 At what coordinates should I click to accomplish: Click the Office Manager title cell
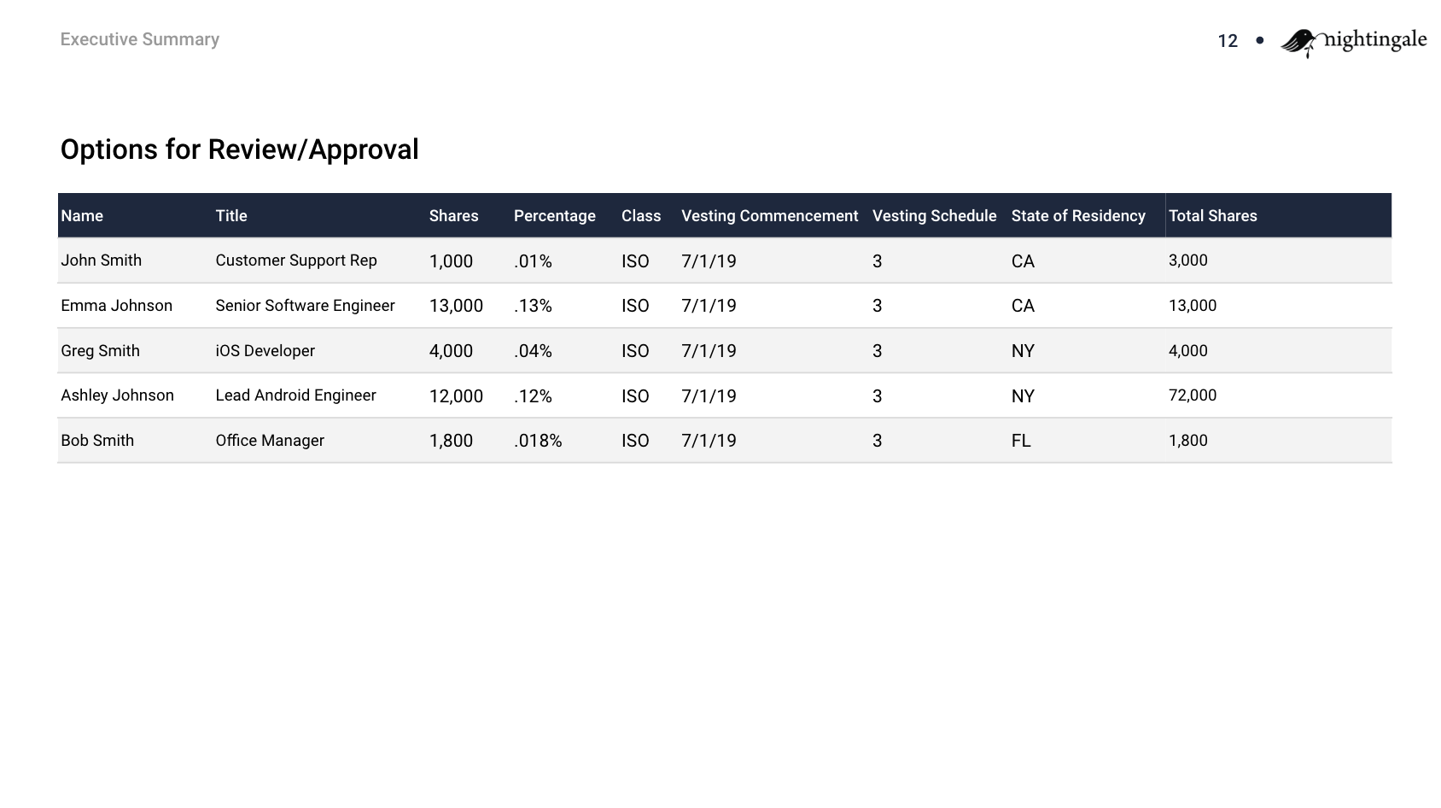coord(270,441)
